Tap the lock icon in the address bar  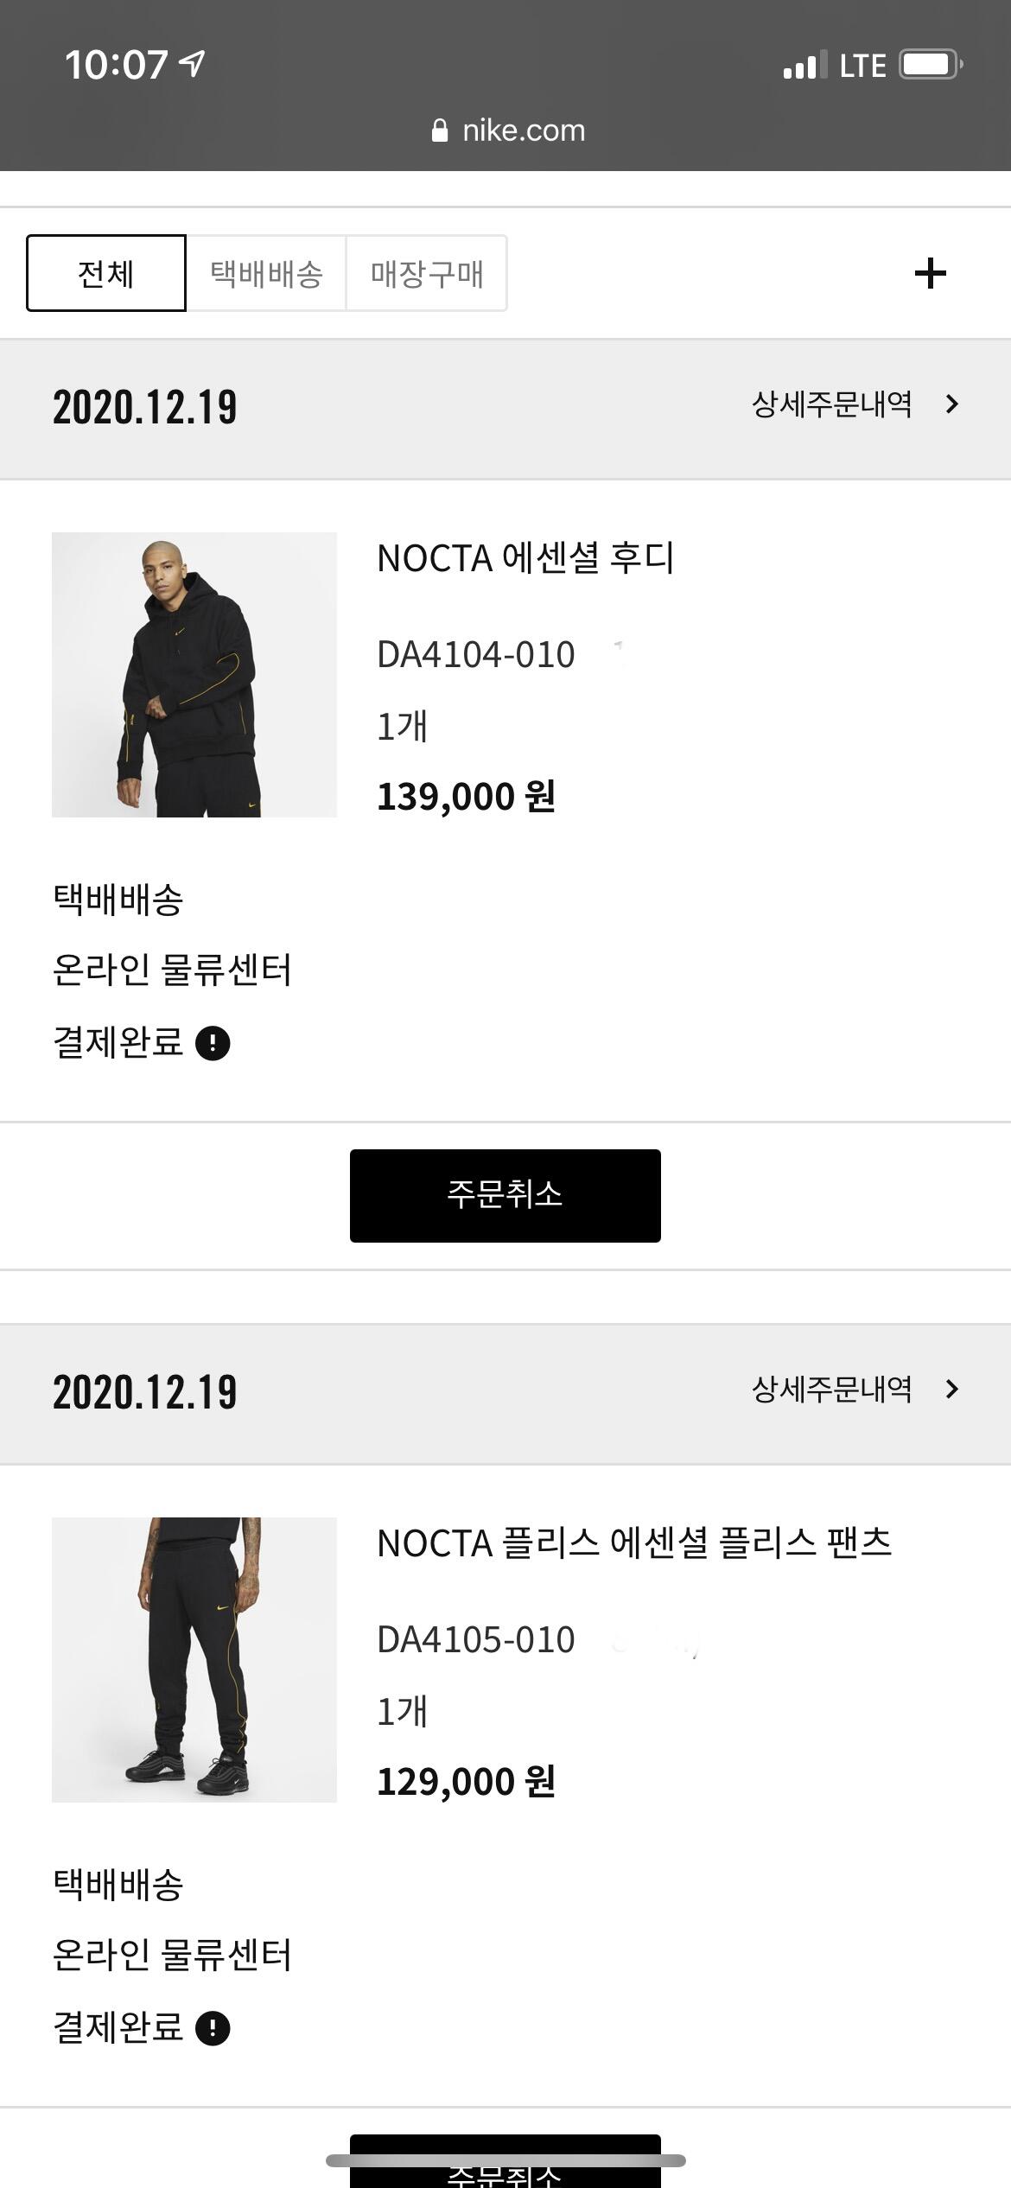[440, 130]
